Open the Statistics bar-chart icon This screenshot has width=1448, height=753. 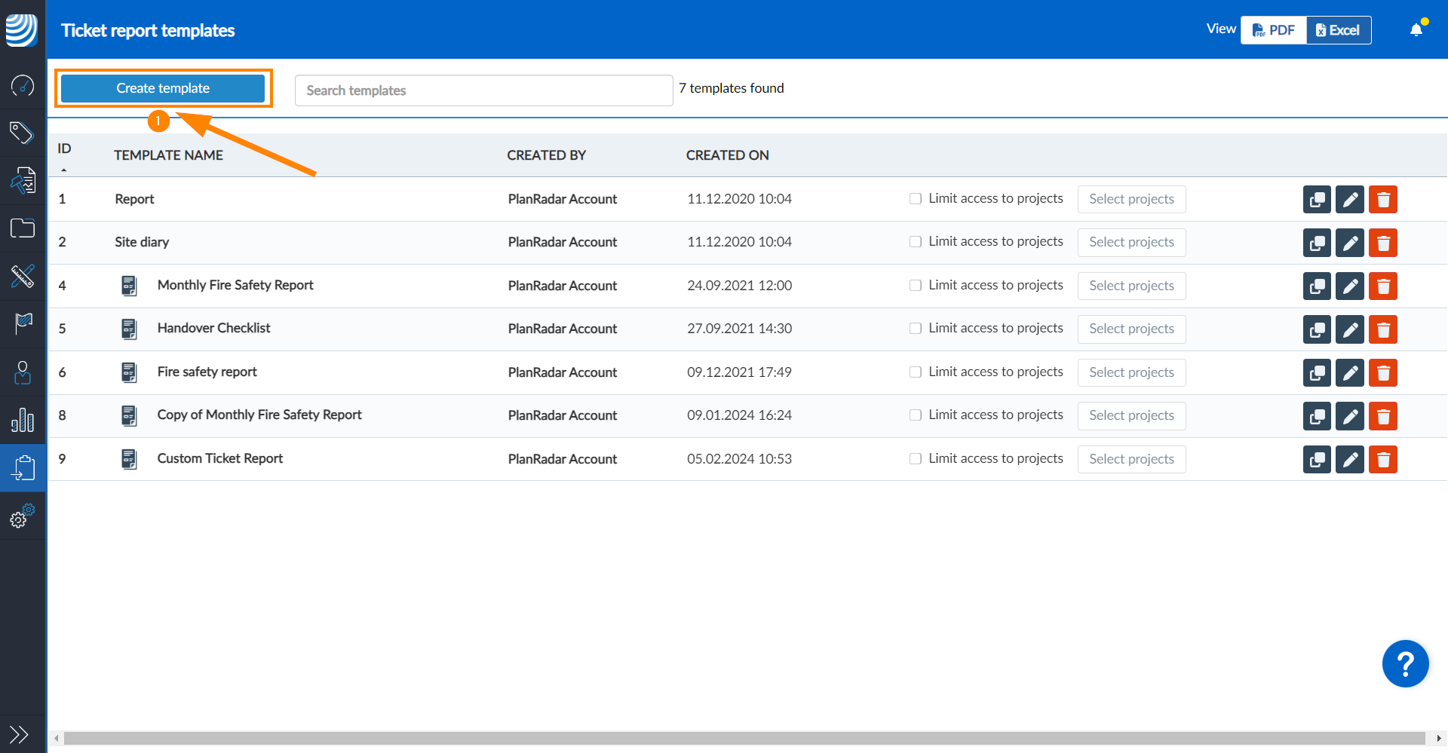point(23,421)
